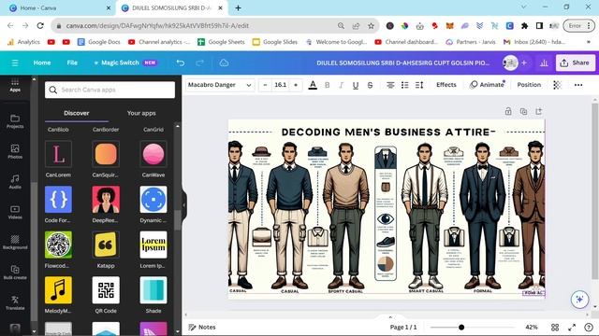Open the CanWave pink app
The height and width of the screenshot is (336, 599).
coord(153,154)
